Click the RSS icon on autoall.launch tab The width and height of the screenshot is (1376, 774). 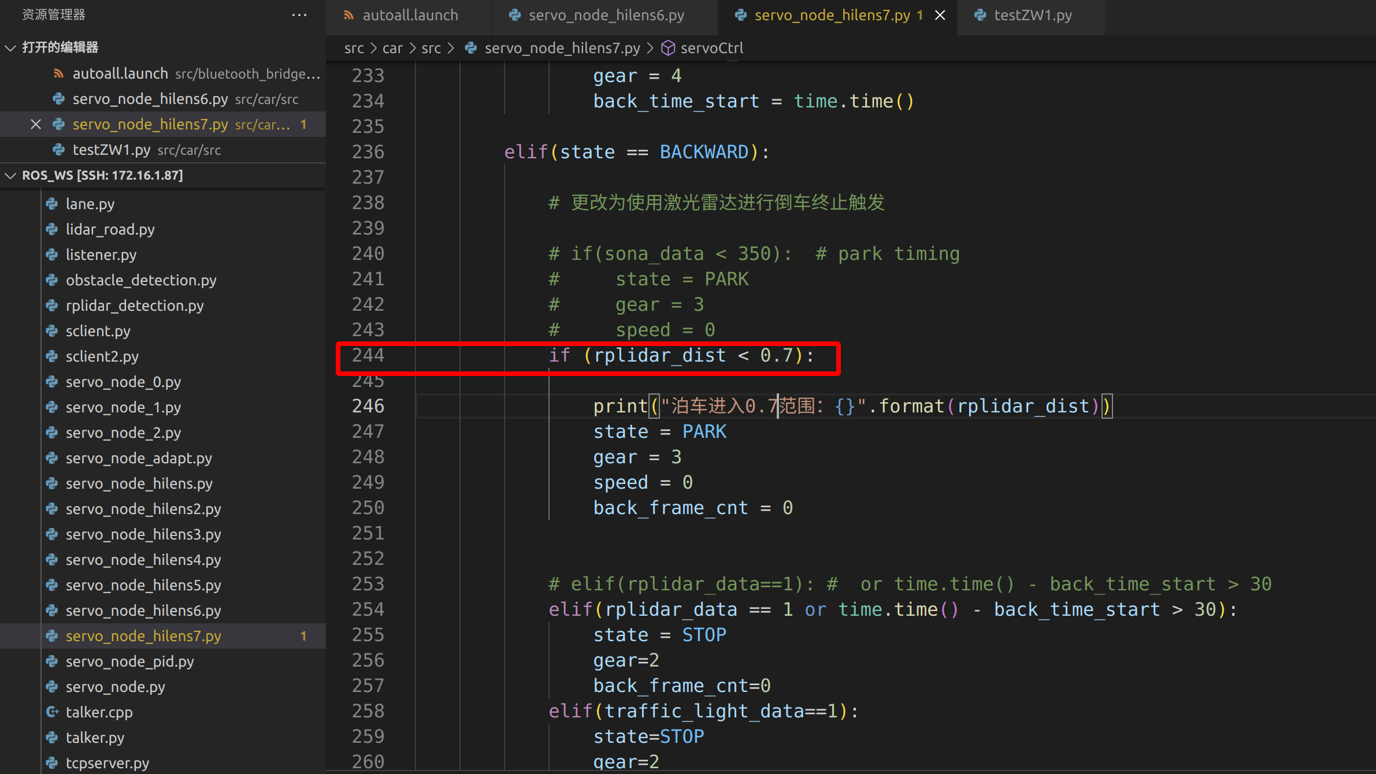pyautogui.click(x=348, y=16)
